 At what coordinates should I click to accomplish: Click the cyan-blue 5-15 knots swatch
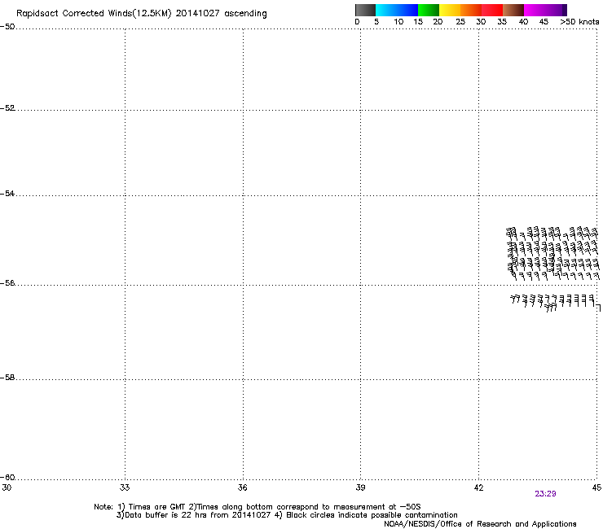[x=397, y=10]
